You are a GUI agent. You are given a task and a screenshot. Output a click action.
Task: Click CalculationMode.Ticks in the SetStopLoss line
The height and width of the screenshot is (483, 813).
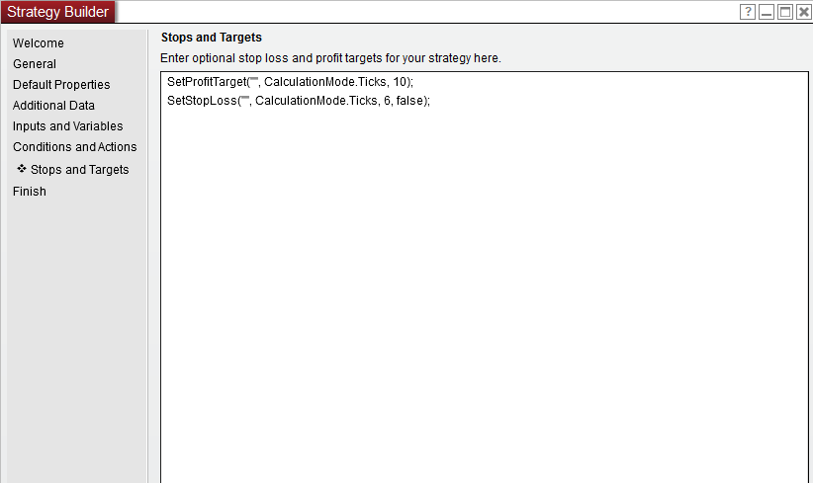(316, 101)
